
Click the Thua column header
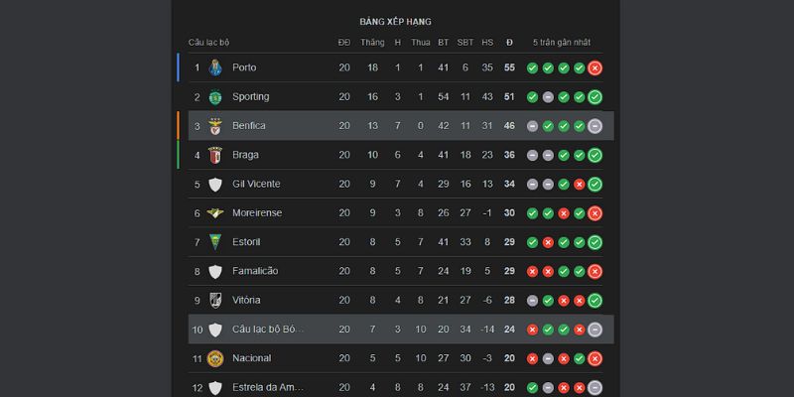point(421,43)
